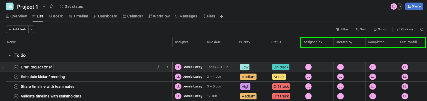Open the Files tab

(x=209, y=16)
